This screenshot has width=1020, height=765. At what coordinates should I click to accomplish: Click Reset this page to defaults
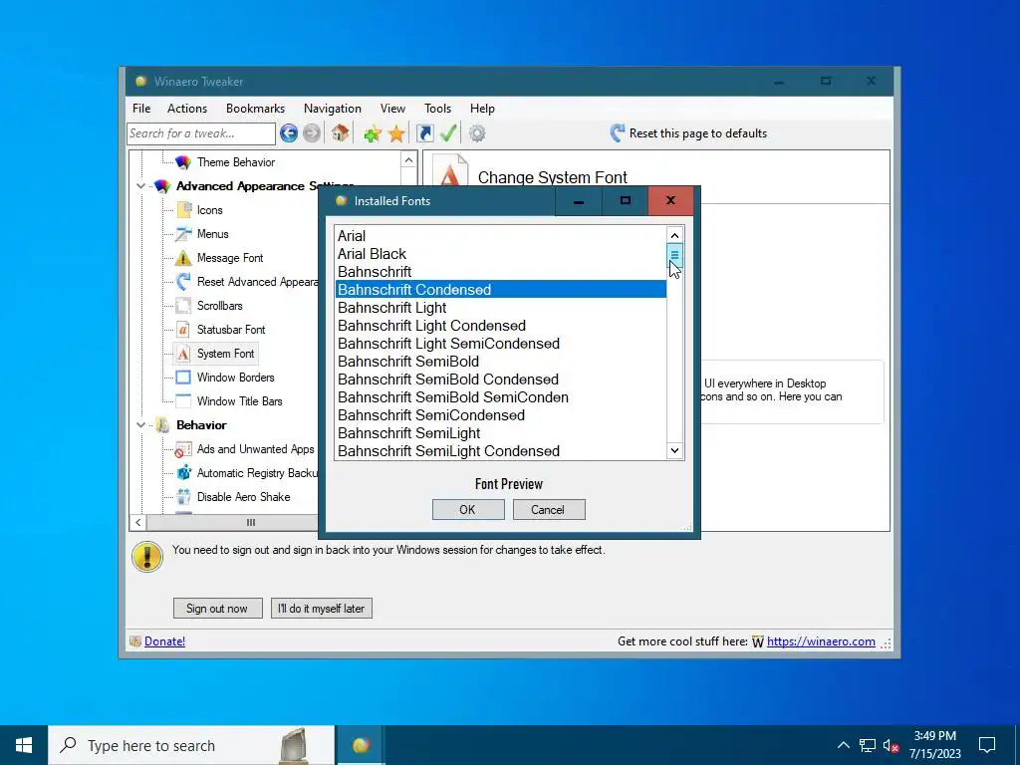coord(698,133)
